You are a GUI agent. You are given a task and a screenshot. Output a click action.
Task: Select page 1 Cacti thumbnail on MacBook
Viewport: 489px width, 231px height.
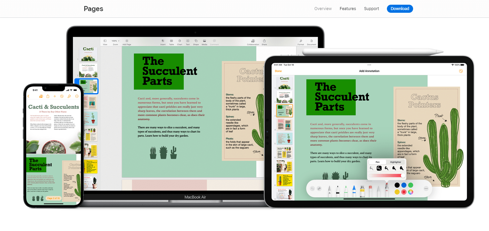coord(88,54)
